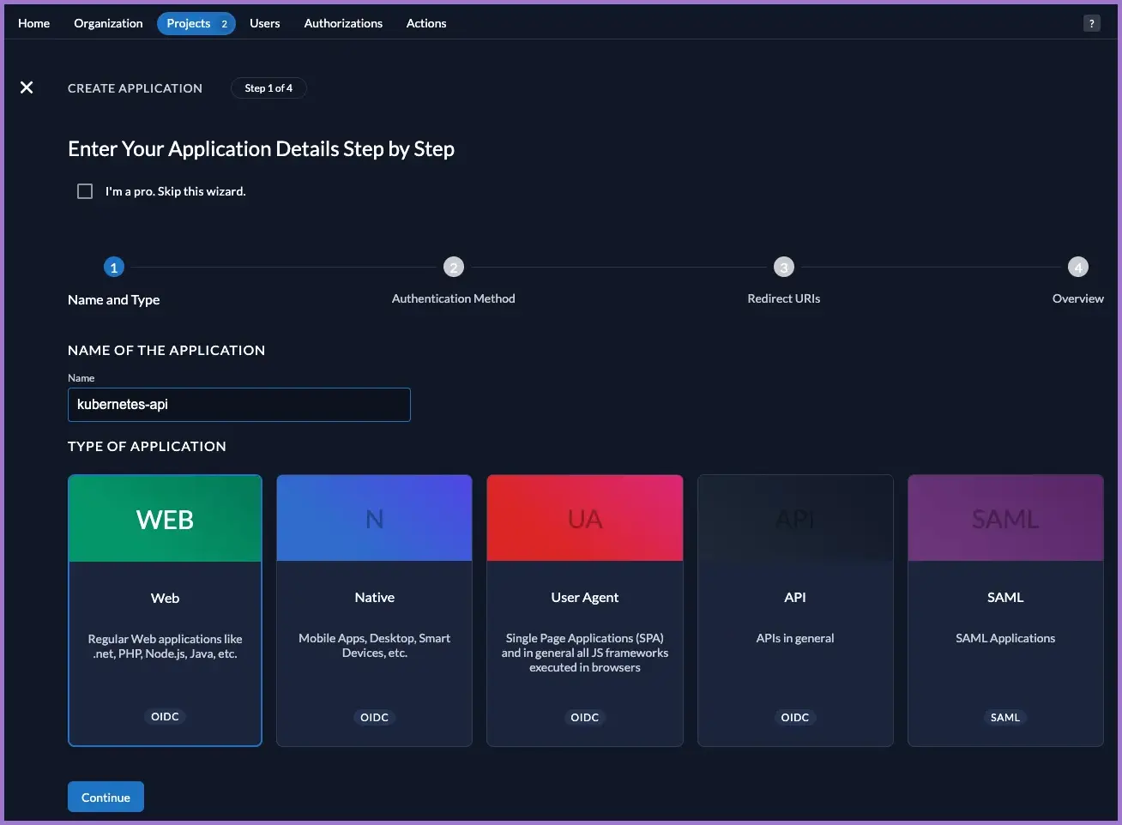Choose the Native application type card
The width and height of the screenshot is (1122, 825).
[374, 610]
